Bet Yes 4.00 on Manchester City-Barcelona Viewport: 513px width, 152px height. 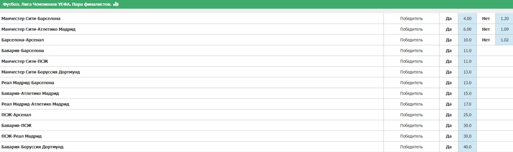(467, 19)
